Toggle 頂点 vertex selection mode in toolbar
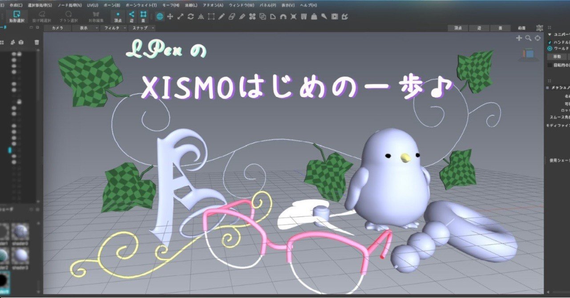Image resolution: width=570 pixels, height=298 pixels. [118, 16]
